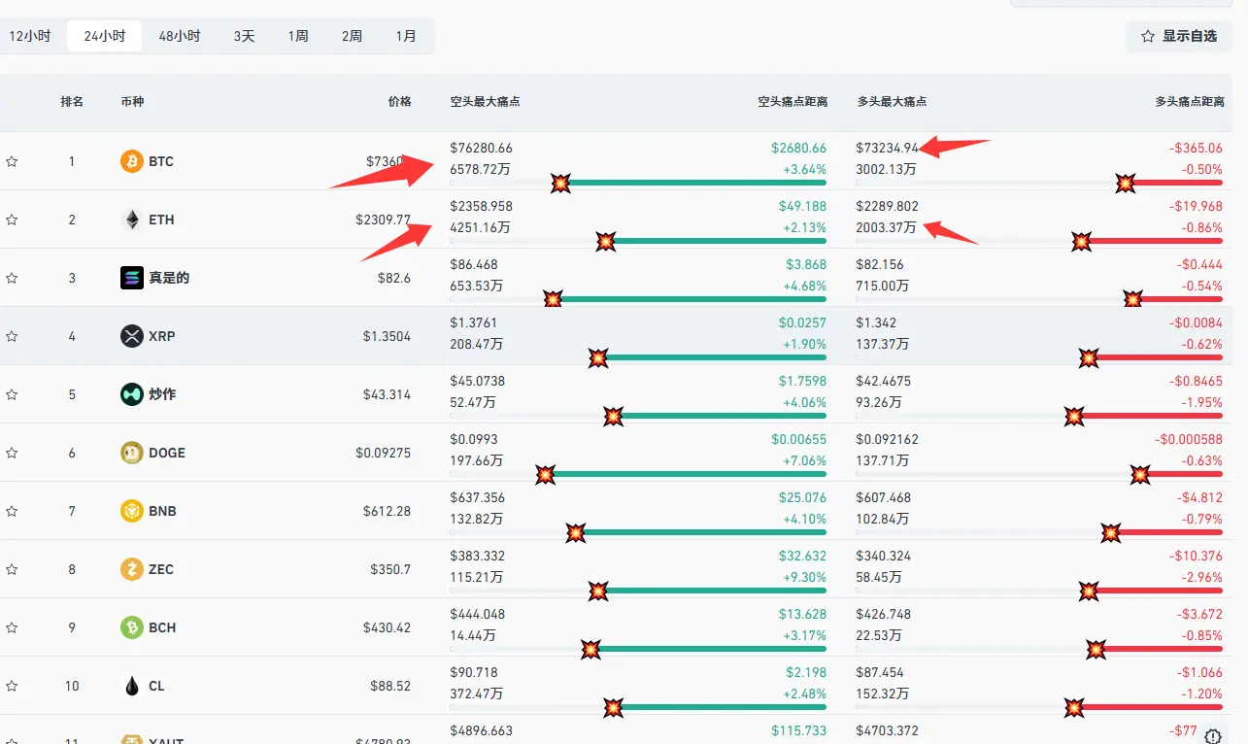The image size is (1248, 744).
Task: Click the burst marker on CL's red bar
Action: tap(1075, 707)
